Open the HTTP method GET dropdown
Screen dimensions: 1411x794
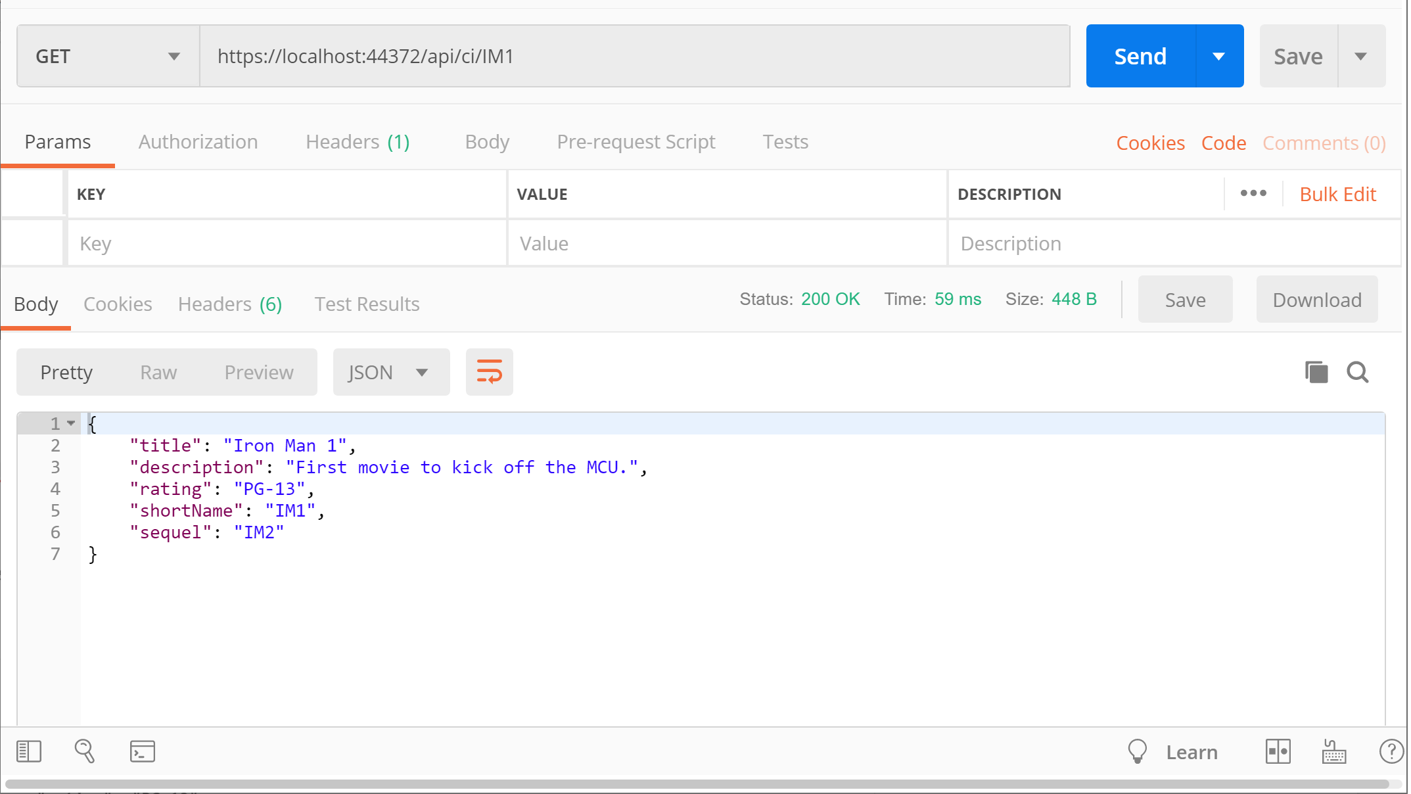click(x=108, y=57)
